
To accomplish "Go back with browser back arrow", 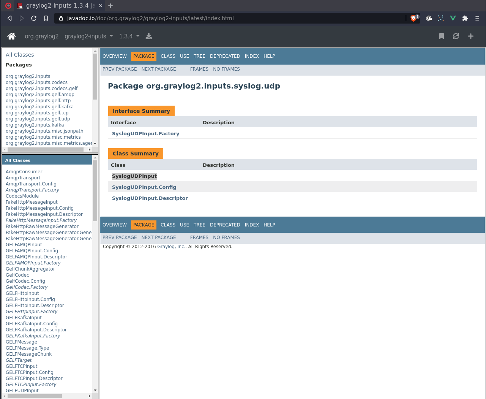I will tap(9, 18).
